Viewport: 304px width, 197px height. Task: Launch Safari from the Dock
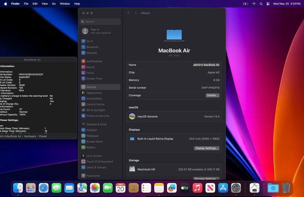(44, 188)
